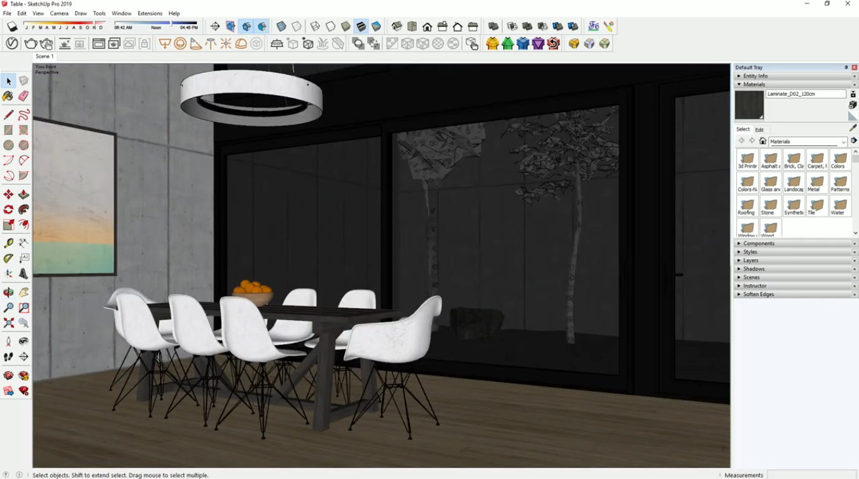This screenshot has height=479, width=859.
Task: Expand the Layers panel
Action: click(x=751, y=260)
